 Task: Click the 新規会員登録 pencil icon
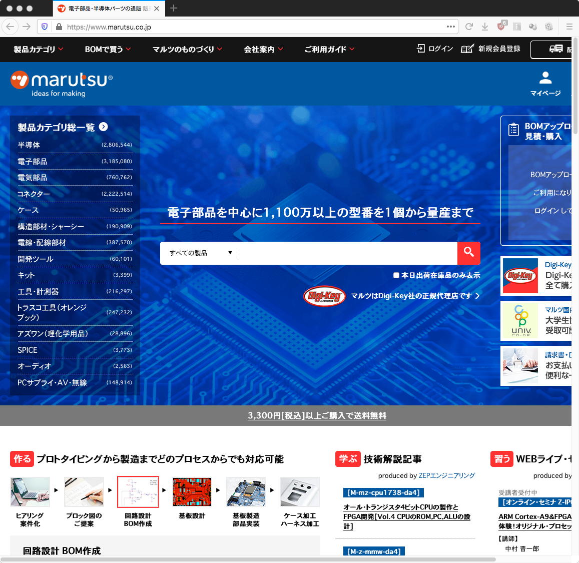467,49
